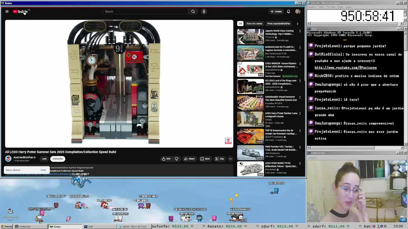Open AustrianBrickFan channel name link

[x=23, y=157]
